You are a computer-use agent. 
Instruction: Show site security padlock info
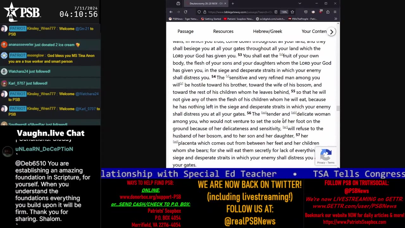(205, 12)
